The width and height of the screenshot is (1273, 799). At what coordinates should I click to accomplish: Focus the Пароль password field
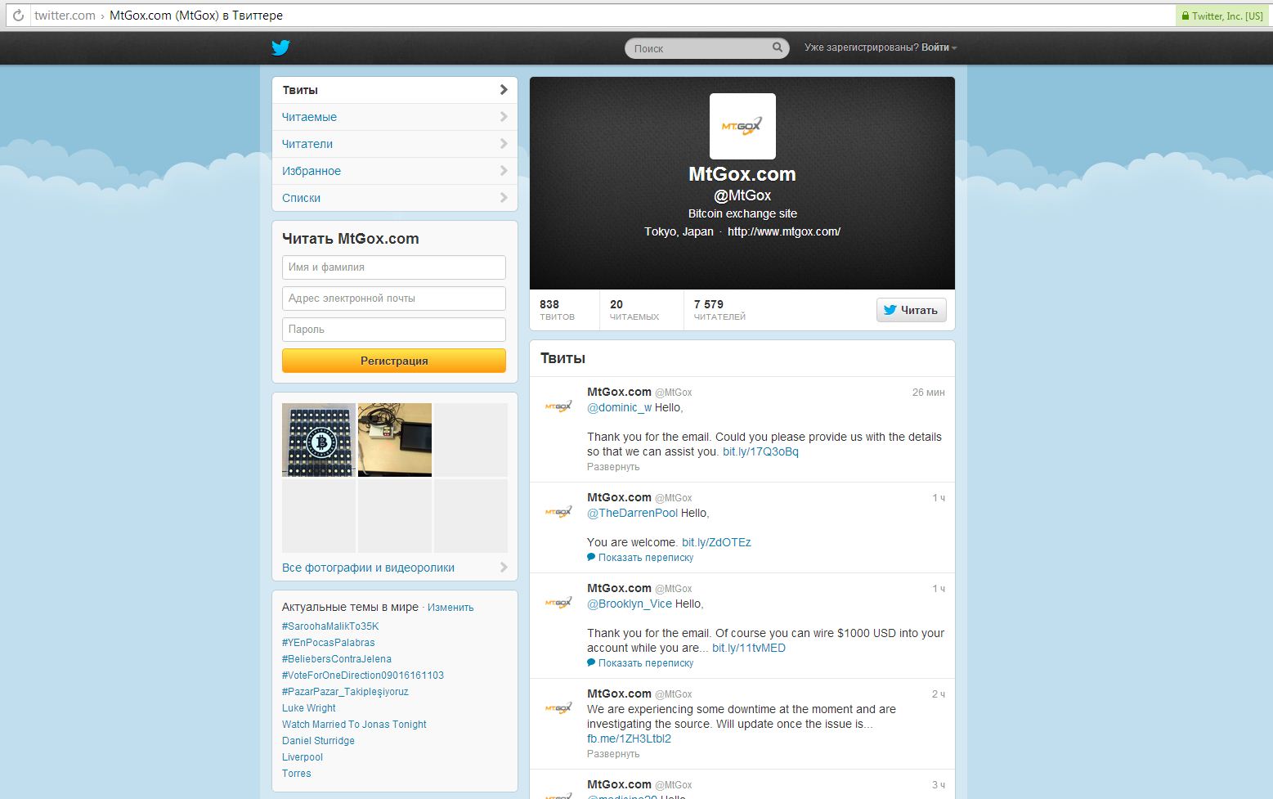pos(394,330)
